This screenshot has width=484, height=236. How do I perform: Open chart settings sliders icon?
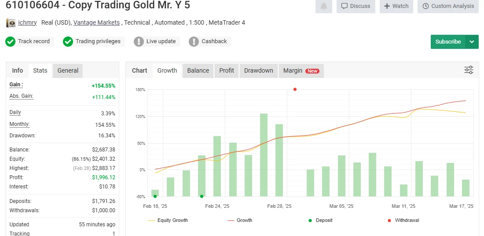point(469,70)
